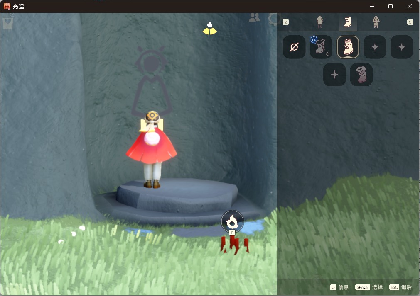Select the last locked star slot in top row
Viewport: 420px width, 296px height.
[x=402, y=47]
